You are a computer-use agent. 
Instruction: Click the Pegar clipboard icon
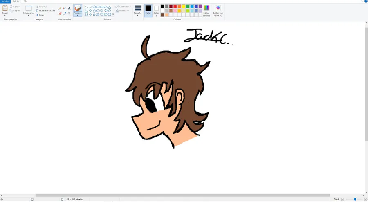[5, 8]
